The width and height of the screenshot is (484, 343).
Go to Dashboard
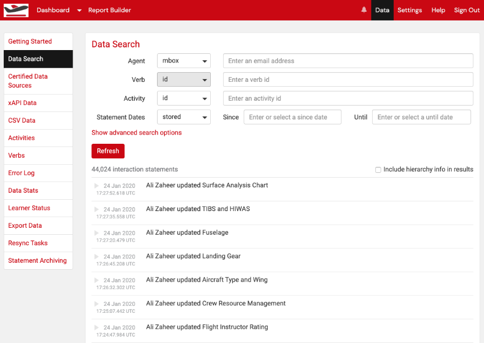[x=53, y=10]
